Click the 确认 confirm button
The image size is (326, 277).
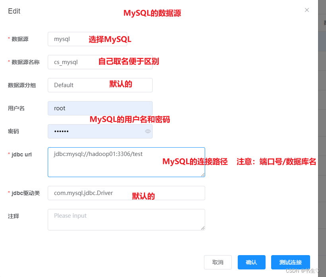click(x=252, y=262)
